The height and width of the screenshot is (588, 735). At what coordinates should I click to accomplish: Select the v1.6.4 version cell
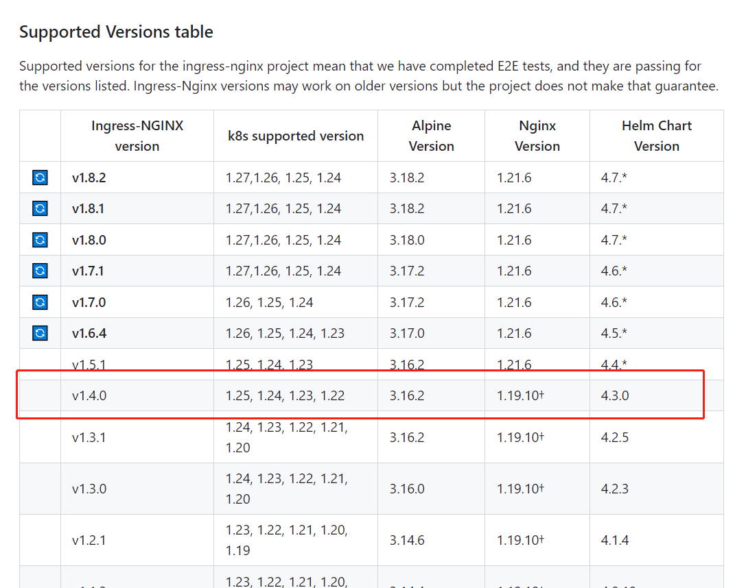click(x=137, y=333)
